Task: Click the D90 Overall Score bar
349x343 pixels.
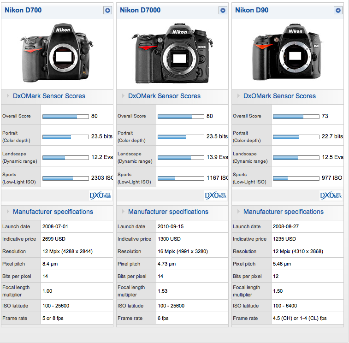Action: pos(296,117)
